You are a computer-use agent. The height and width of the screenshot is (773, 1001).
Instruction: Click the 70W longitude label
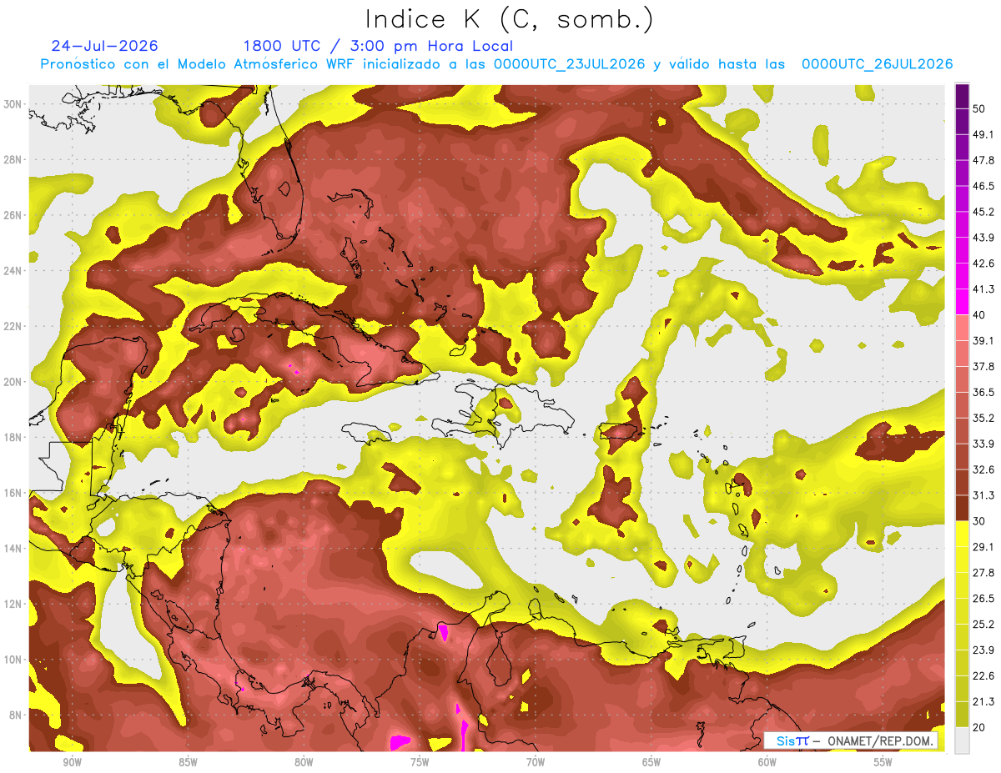[536, 762]
